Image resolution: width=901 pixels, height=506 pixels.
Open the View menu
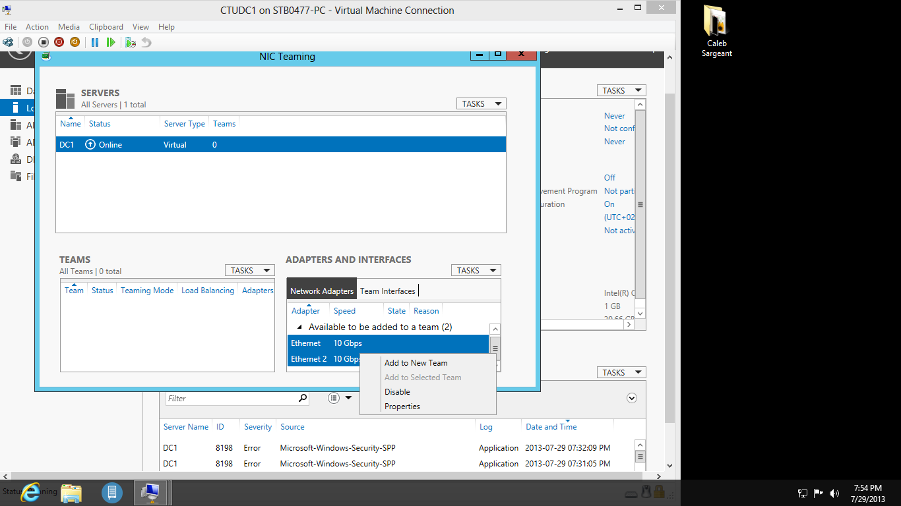[140, 27]
